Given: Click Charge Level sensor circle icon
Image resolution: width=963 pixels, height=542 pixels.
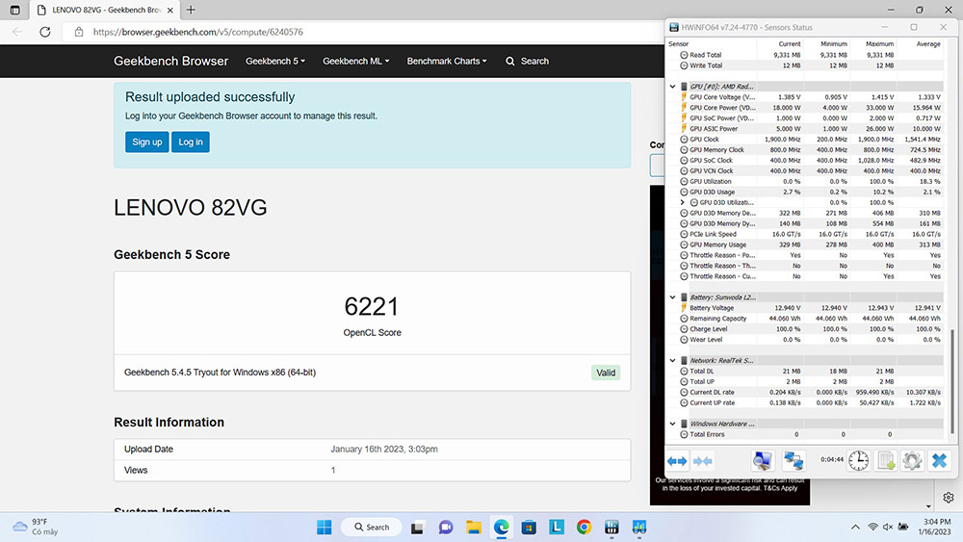Looking at the screenshot, I should click(684, 329).
